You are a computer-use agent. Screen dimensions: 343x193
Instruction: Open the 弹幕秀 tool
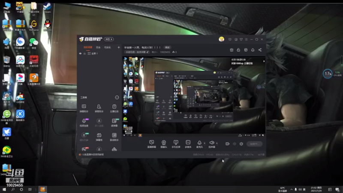coord(99,137)
